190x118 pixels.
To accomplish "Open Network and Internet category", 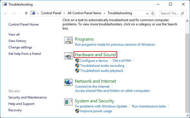I will click(x=95, y=81).
